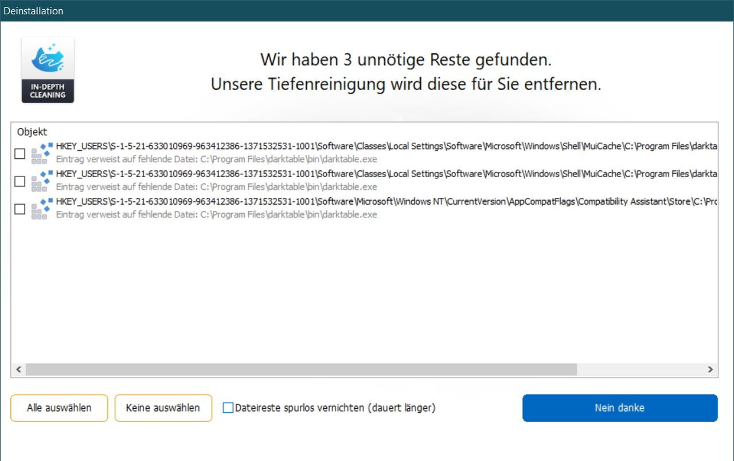Select the Compatibility Assistant Store registry path text
Viewport: 734px width, 461px height.
387,201
